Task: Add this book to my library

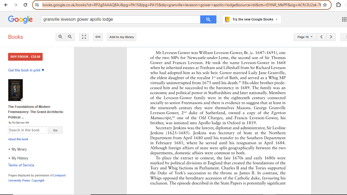Action: [122, 37]
